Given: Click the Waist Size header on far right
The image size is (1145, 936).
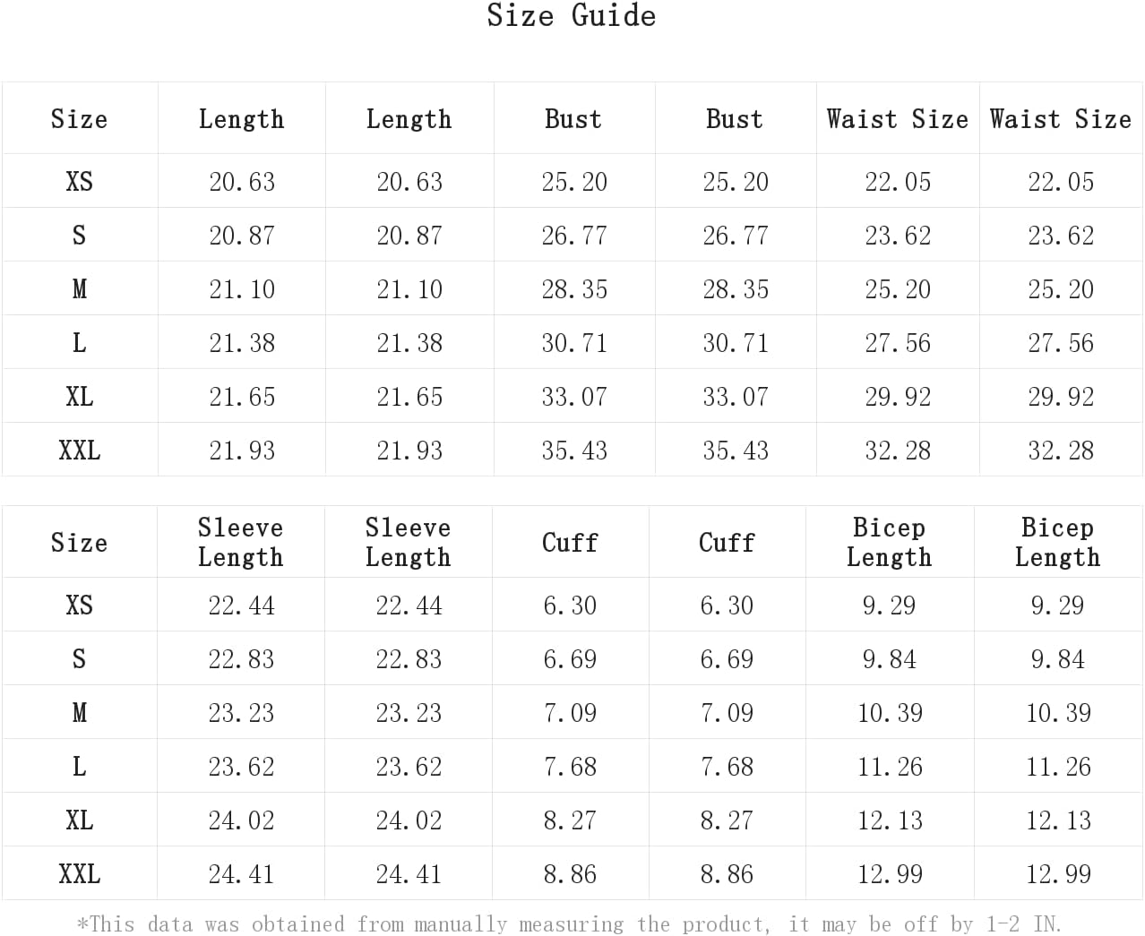Looking at the screenshot, I should point(1061,119).
